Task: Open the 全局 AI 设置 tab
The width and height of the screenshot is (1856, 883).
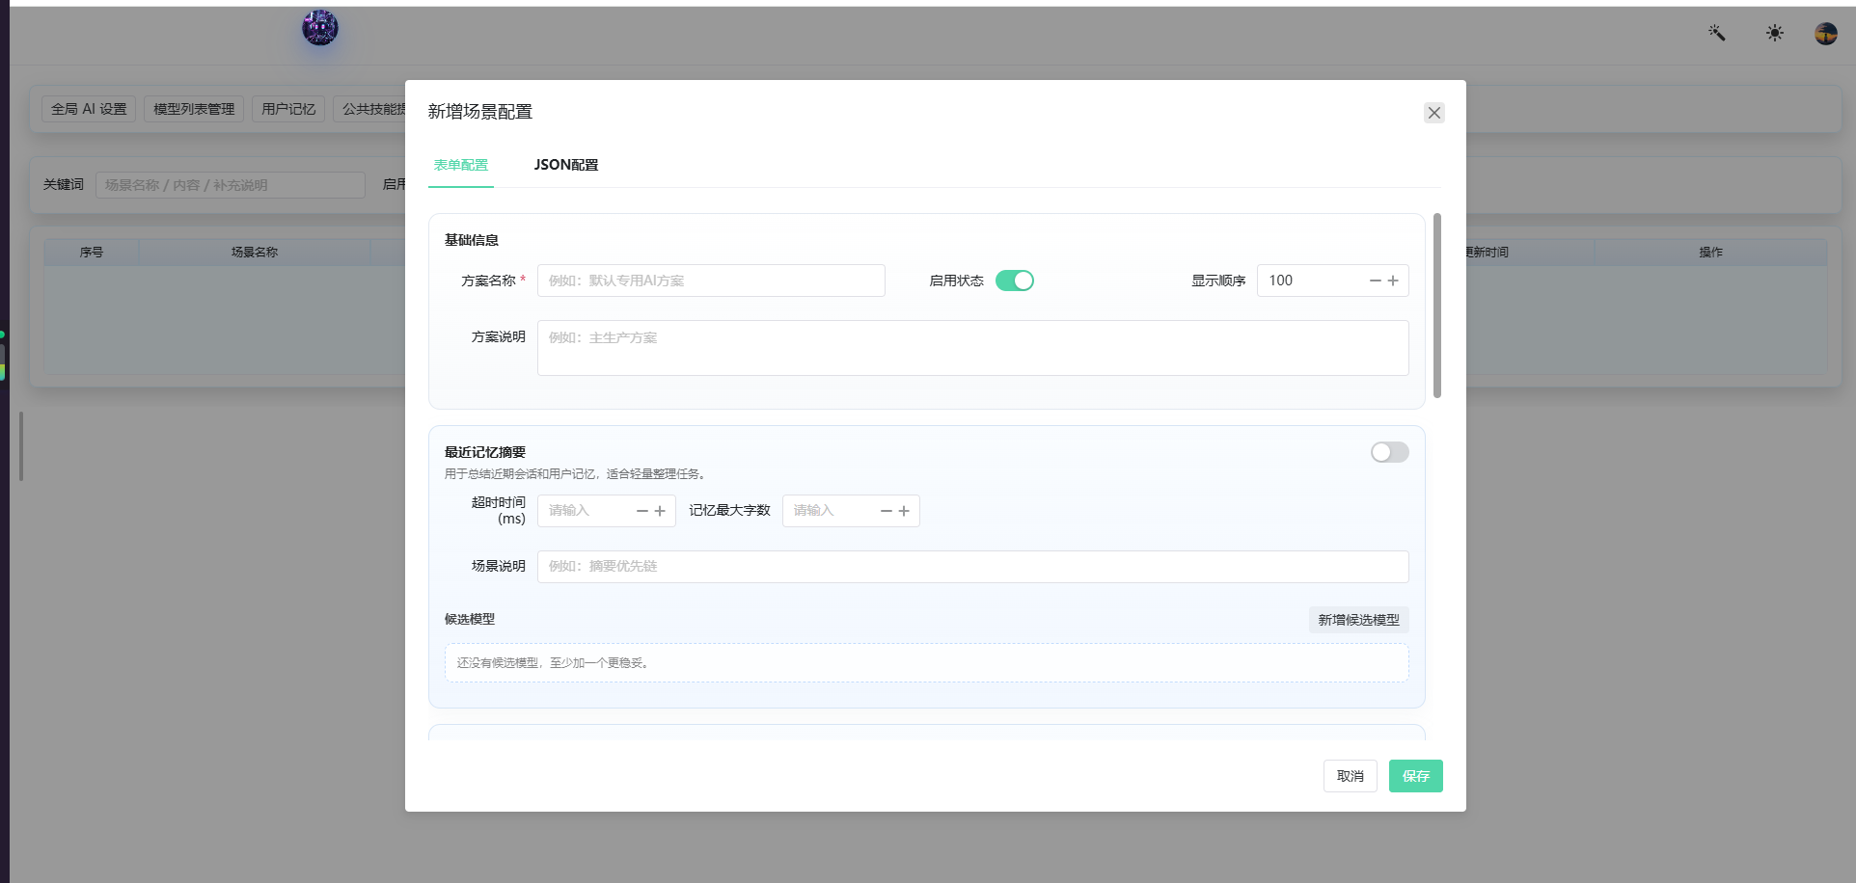Action: (89, 109)
